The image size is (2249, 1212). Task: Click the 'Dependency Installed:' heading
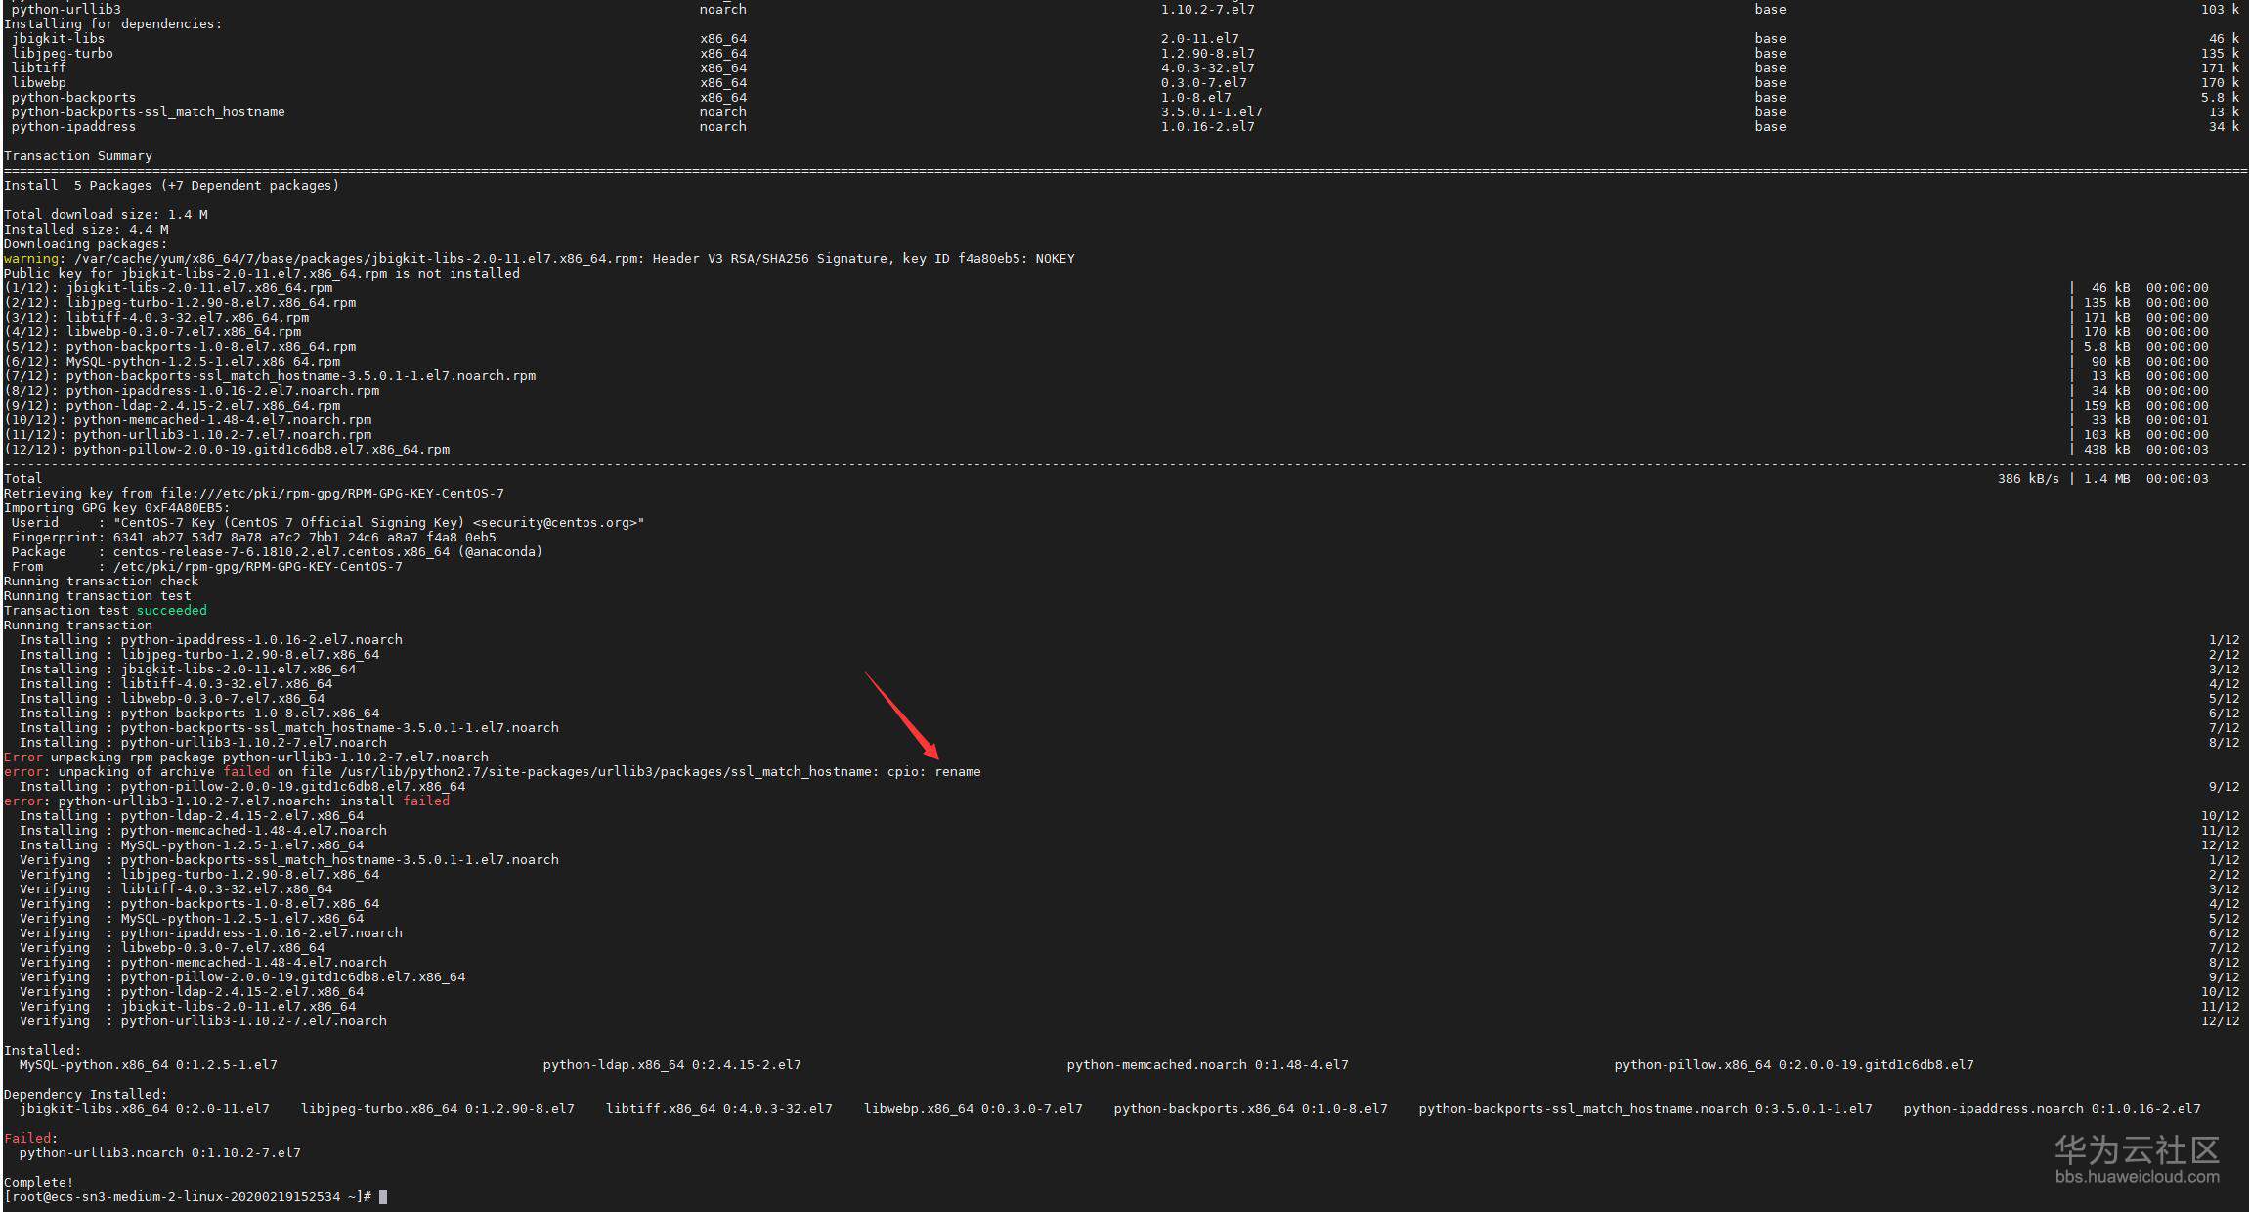(x=85, y=1094)
